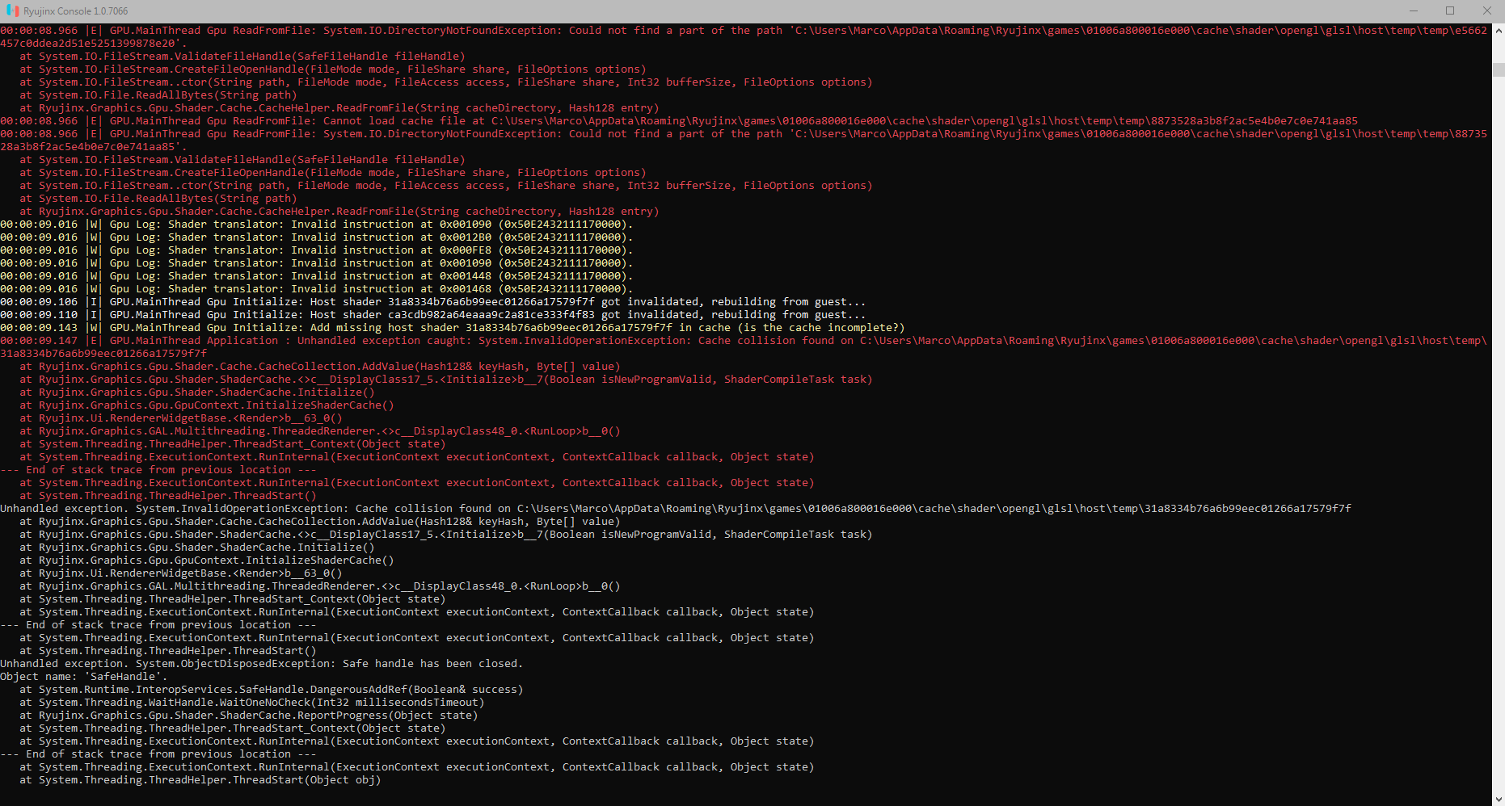Click the 'Host shader ca3cdb982a64eaaa9c2a81ce333f4f83 got invalidated' line
Screen dimensions: 1505x806
433,315
